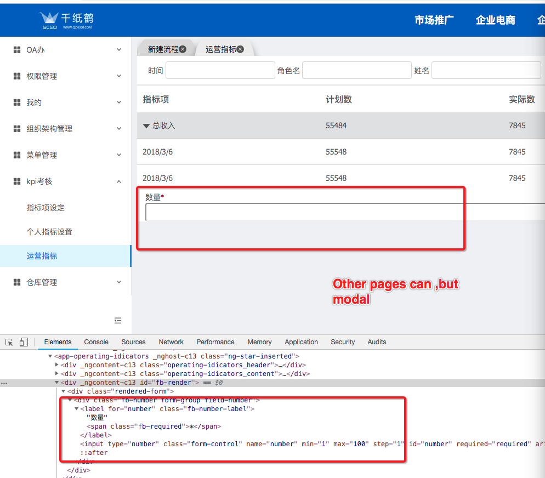Click the grid icon beside kpi考核
The width and height of the screenshot is (545, 478).
click(x=17, y=181)
